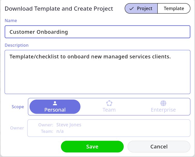Switch to Template mode
This screenshot has width=195, height=157.
pyautogui.click(x=174, y=9)
